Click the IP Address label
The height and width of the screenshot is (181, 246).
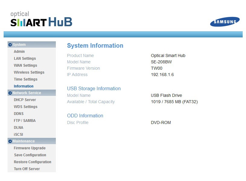77,75
